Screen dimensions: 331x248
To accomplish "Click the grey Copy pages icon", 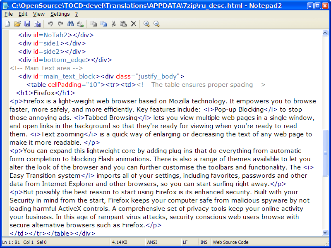I will click(94, 24).
